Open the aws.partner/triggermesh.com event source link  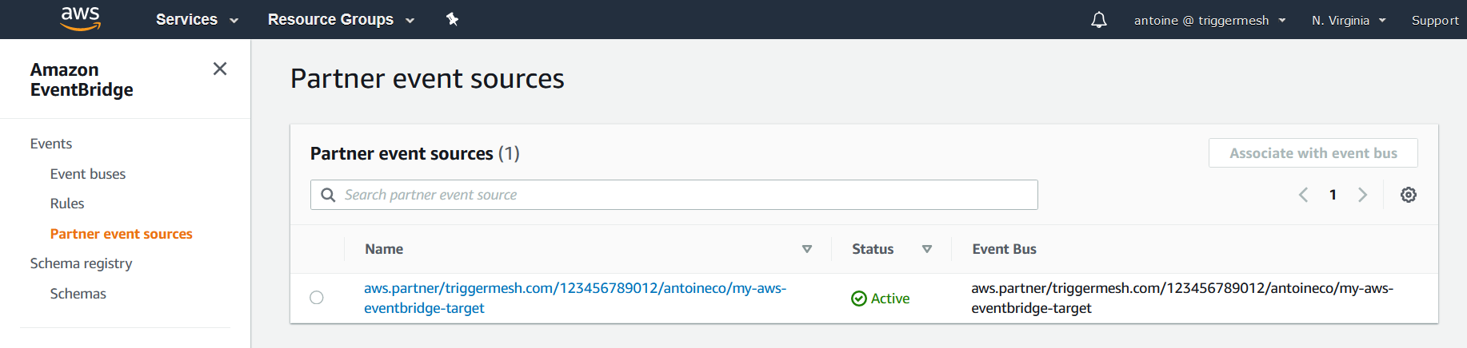pyautogui.click(x=575, y=298)
